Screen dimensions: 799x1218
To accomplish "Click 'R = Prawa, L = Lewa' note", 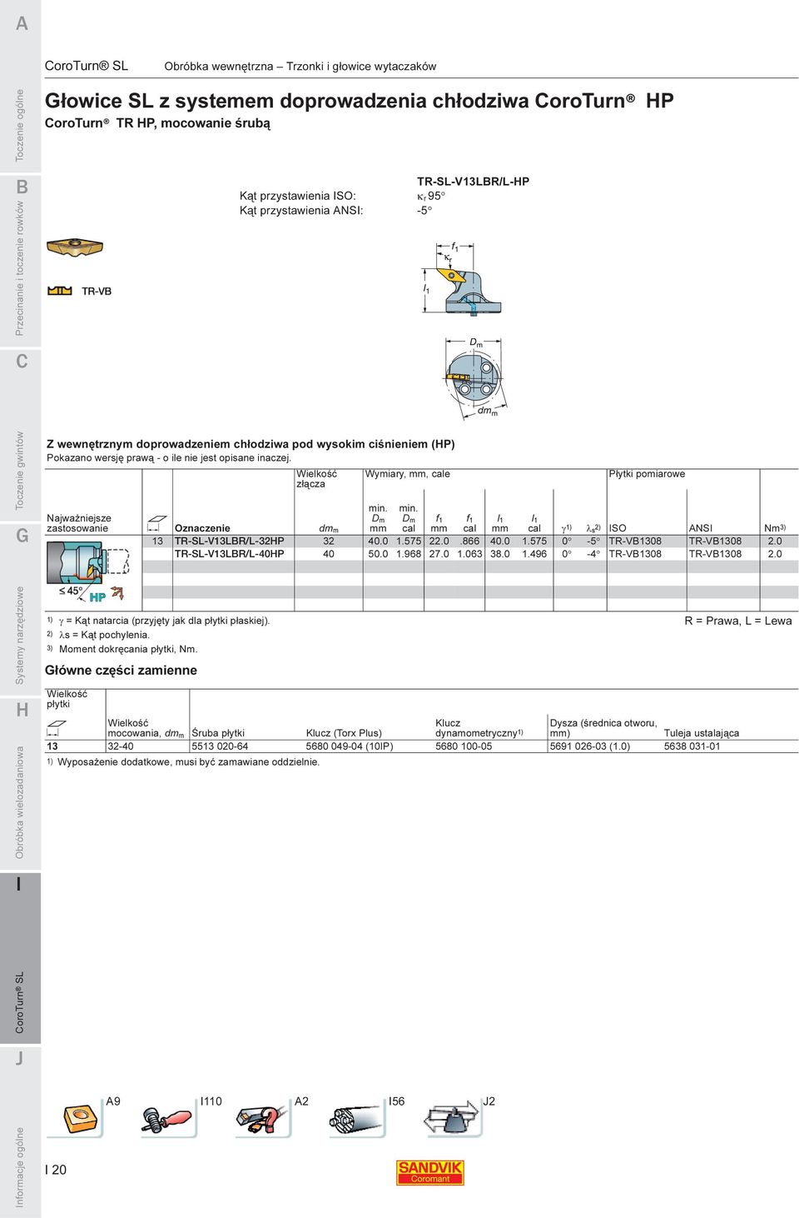I will click(738, 621).
